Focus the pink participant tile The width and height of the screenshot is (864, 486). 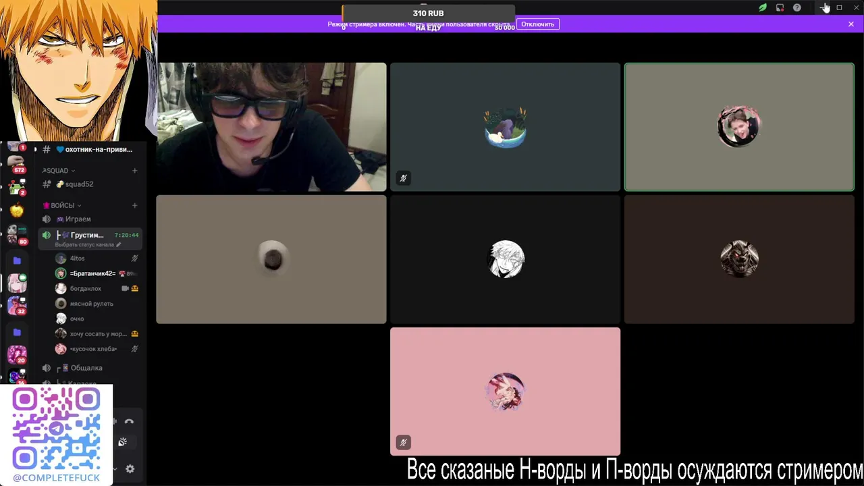point(505,391)
